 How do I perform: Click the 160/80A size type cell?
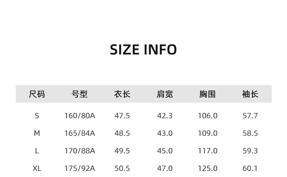80,116
